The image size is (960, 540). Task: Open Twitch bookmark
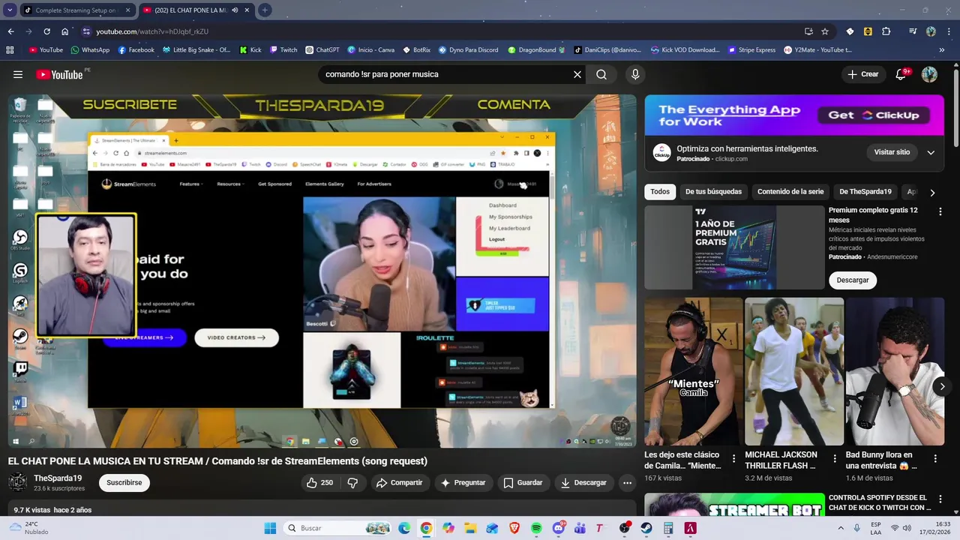click(283, 50)
